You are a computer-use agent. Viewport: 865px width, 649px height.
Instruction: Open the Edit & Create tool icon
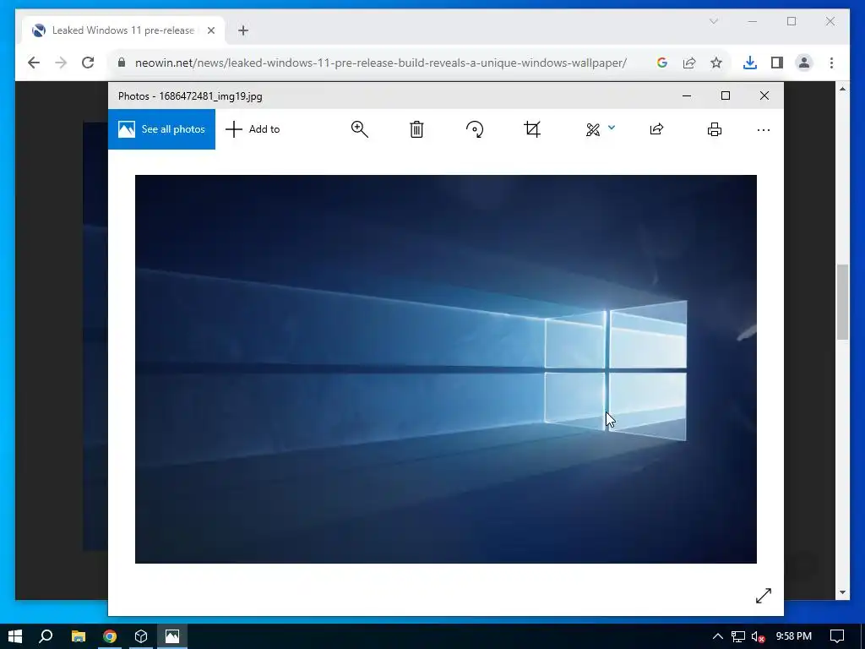[x=592, y=129]
